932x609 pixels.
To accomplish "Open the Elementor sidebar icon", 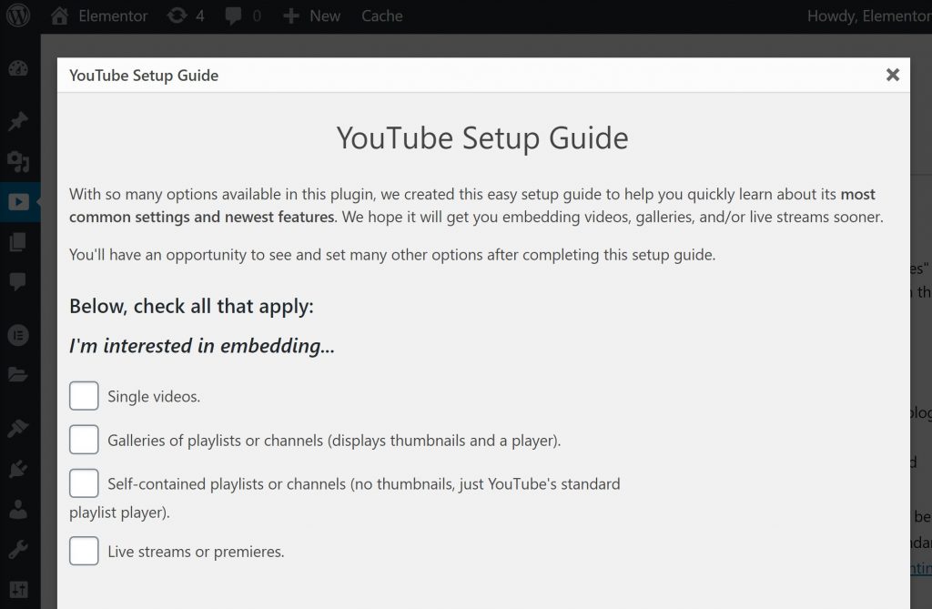I will [x=18, y=334].
